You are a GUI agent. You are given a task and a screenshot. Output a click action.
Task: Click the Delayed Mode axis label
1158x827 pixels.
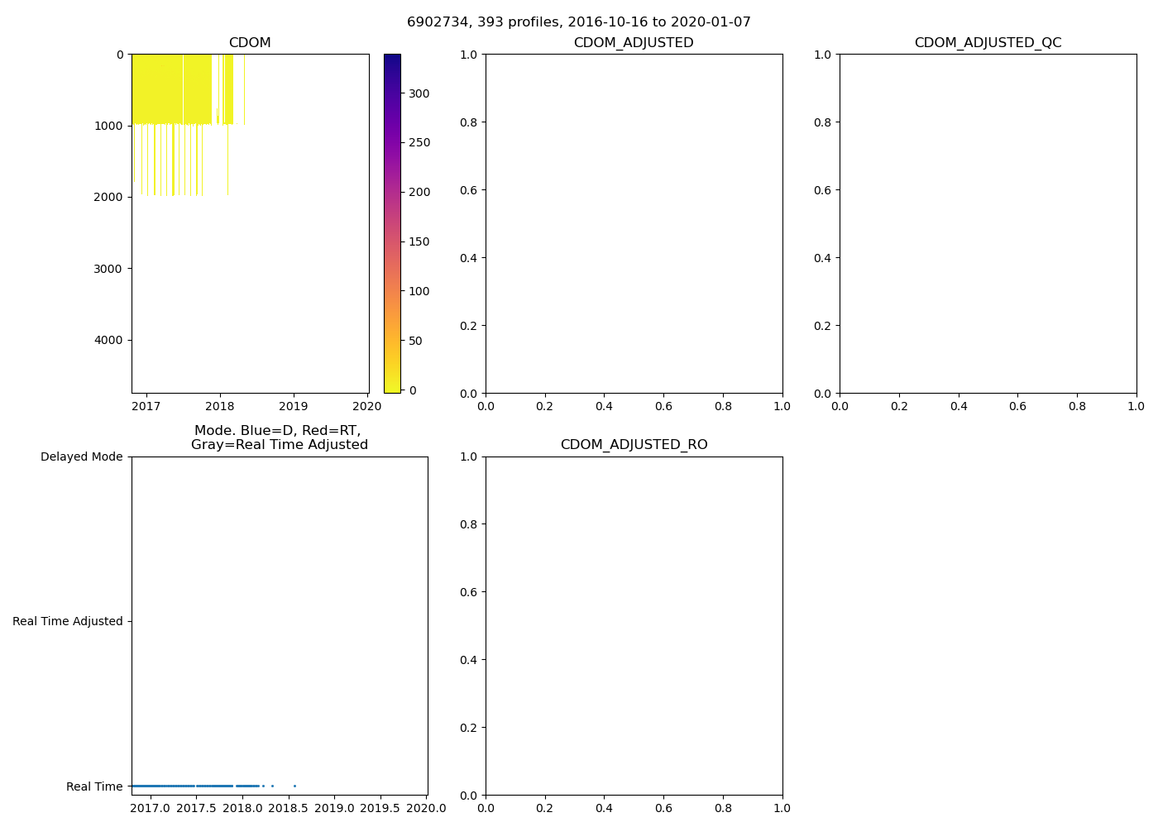pos(81,457)
